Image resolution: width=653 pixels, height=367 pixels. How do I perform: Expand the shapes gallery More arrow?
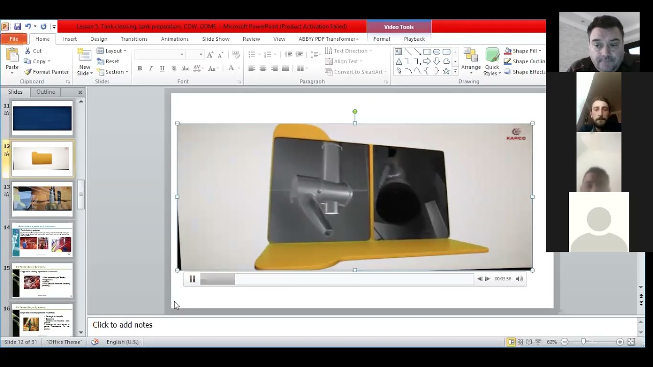455,71
